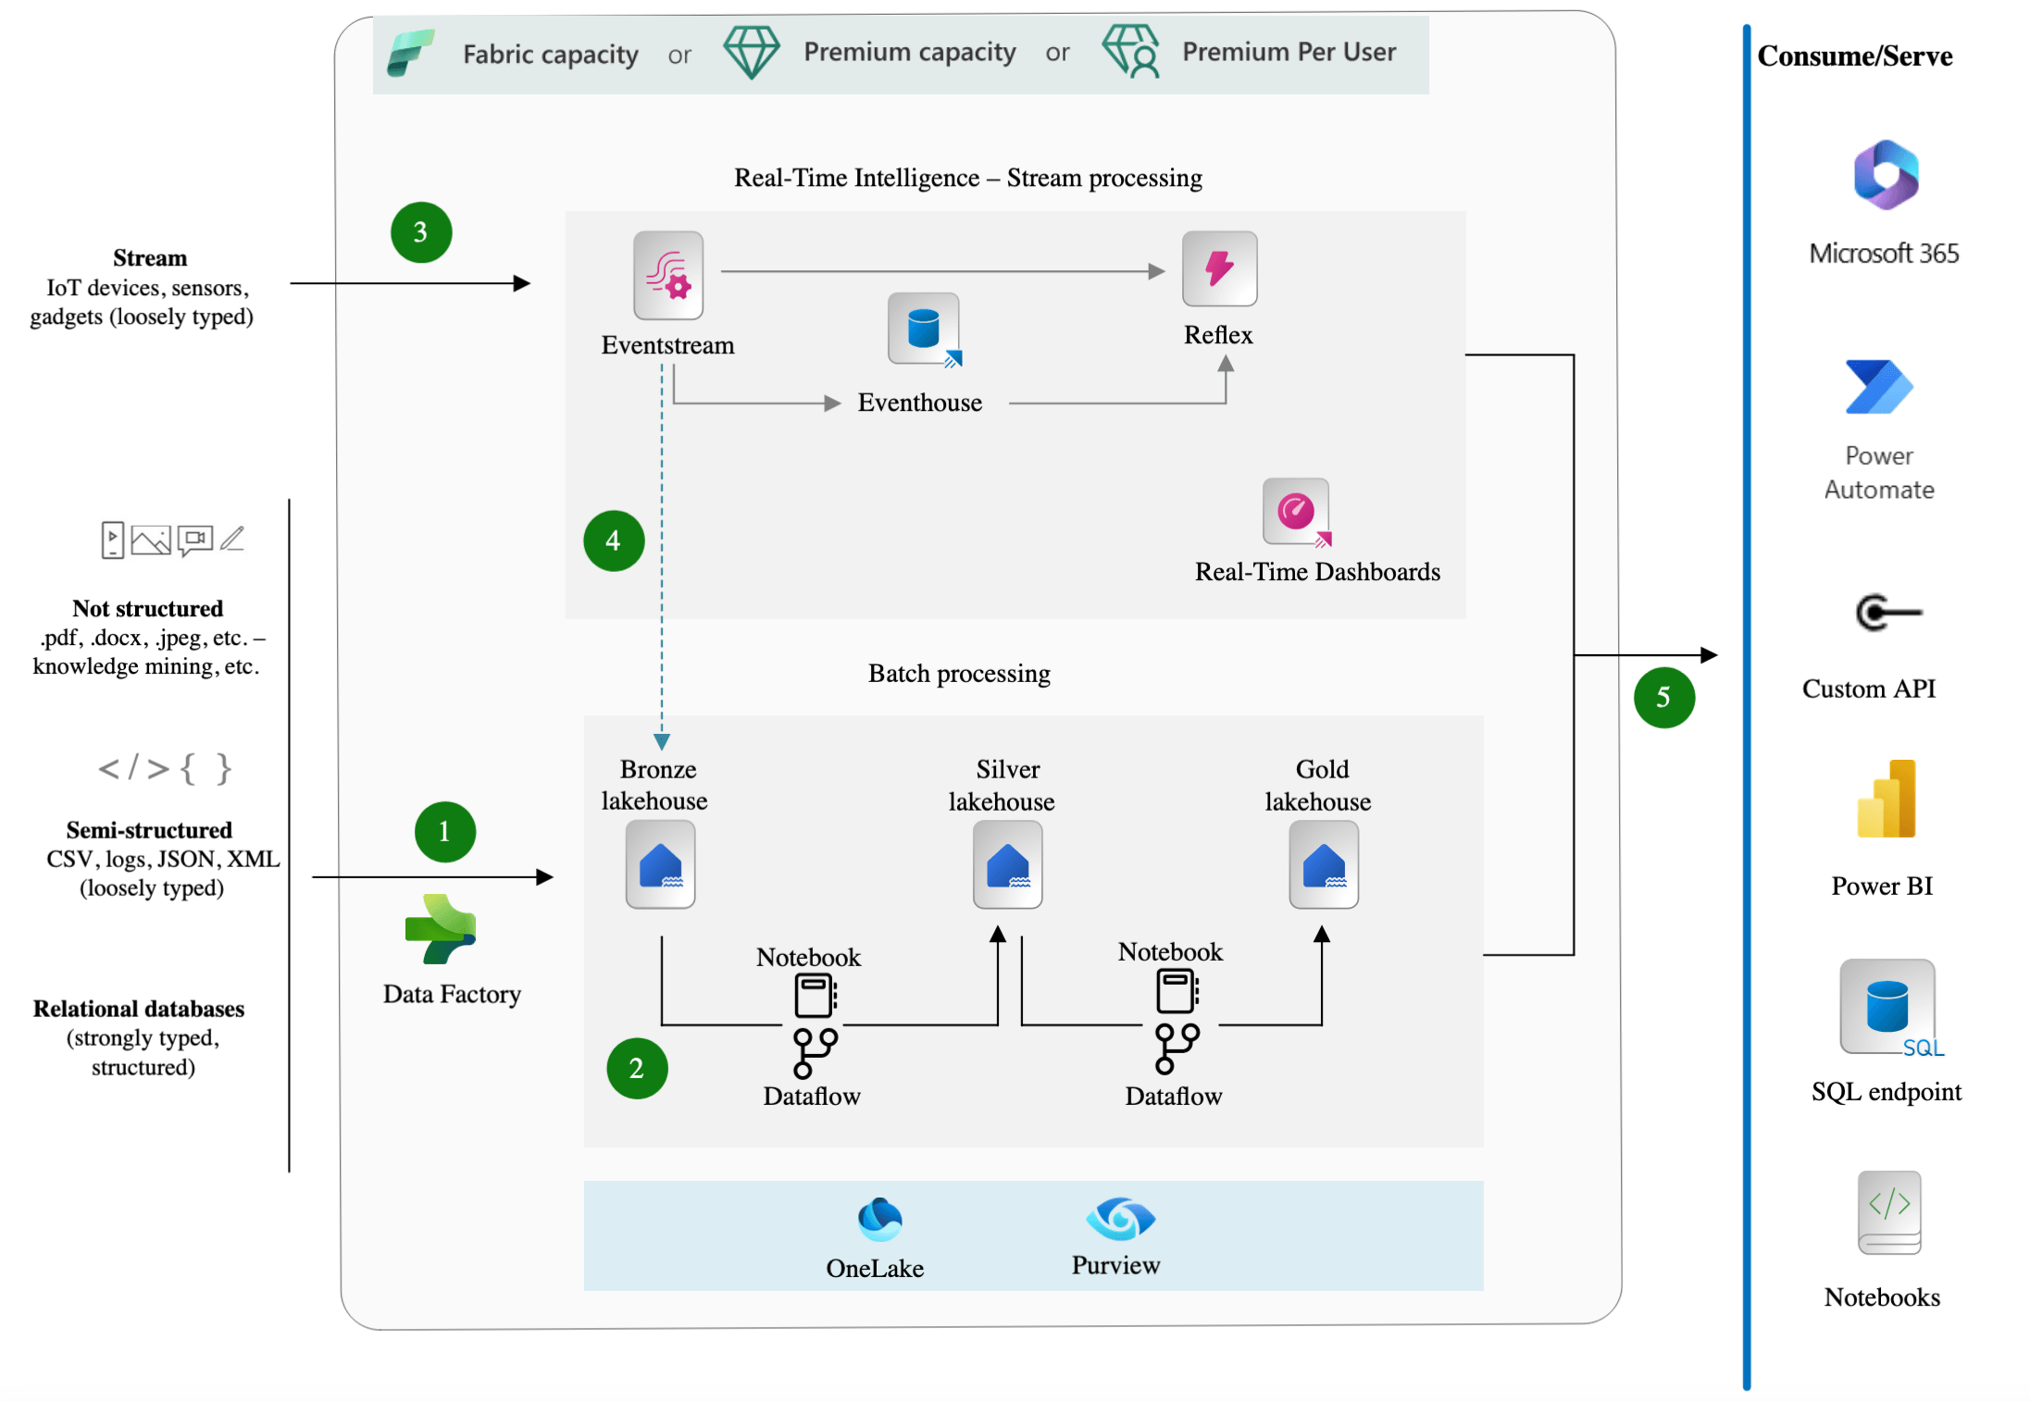Click the 'Reflex' label
The image size is (2030, 1402).
click(x=1218, y=335)
